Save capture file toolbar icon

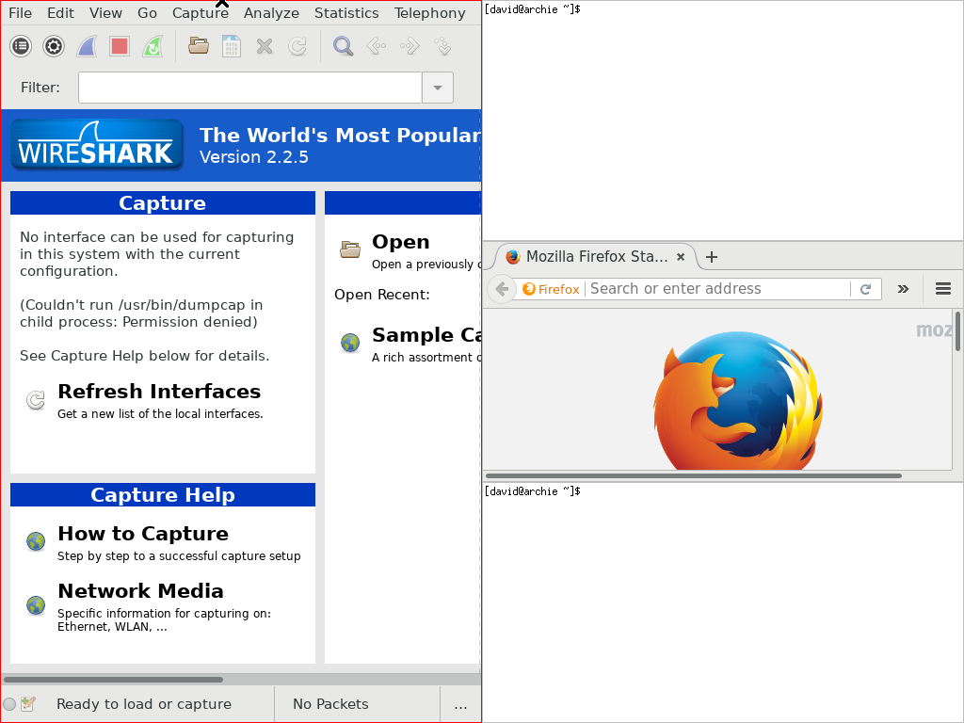coord(232,46)
